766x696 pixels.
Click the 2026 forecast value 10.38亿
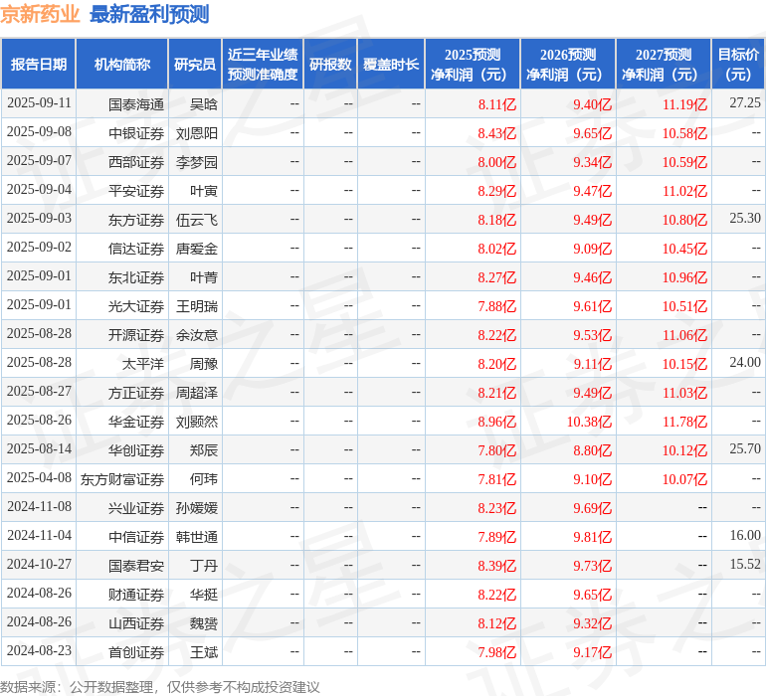tap(589, 422)
